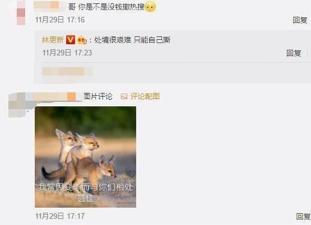Open 林更新's profile via username
The height and width of the screenshot is (225, 311).
point(53,40)
